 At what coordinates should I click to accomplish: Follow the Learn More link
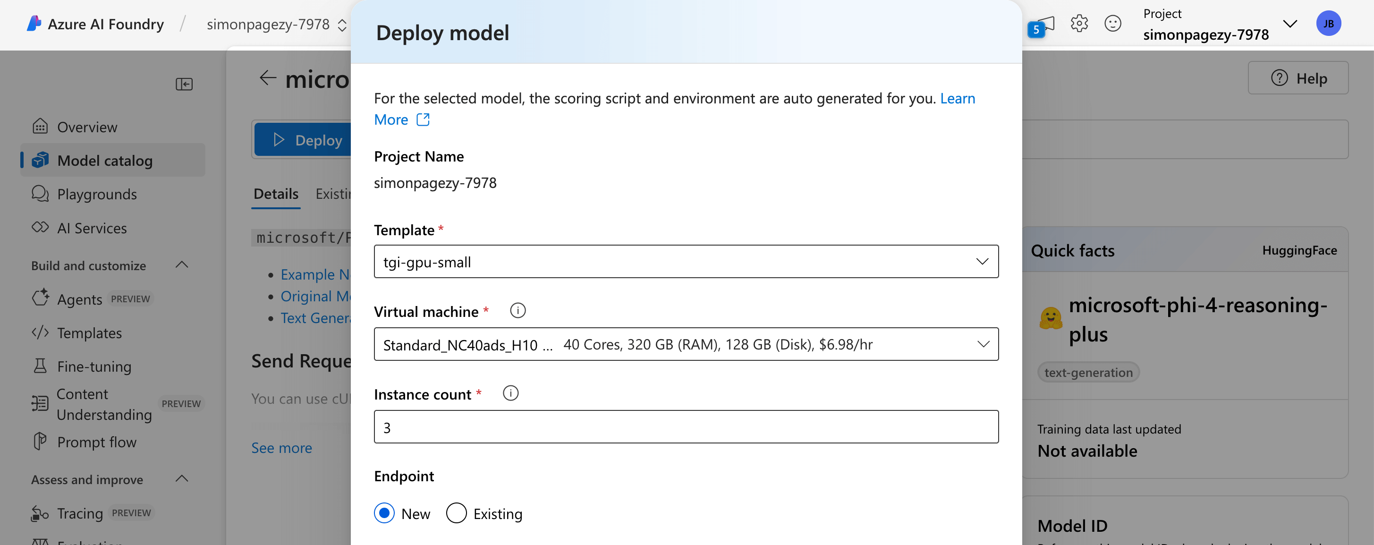click(x=958, y=98)
